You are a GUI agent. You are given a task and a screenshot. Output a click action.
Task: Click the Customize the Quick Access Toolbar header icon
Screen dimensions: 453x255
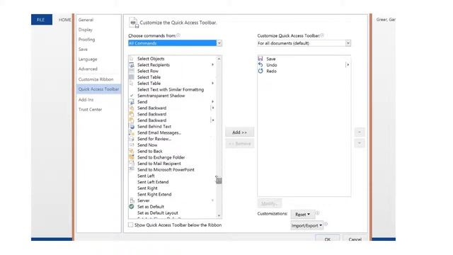(x=134, y=23)
